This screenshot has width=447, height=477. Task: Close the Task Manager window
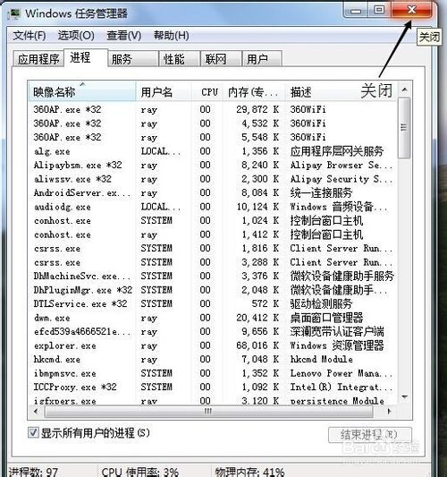coord(411,11)
